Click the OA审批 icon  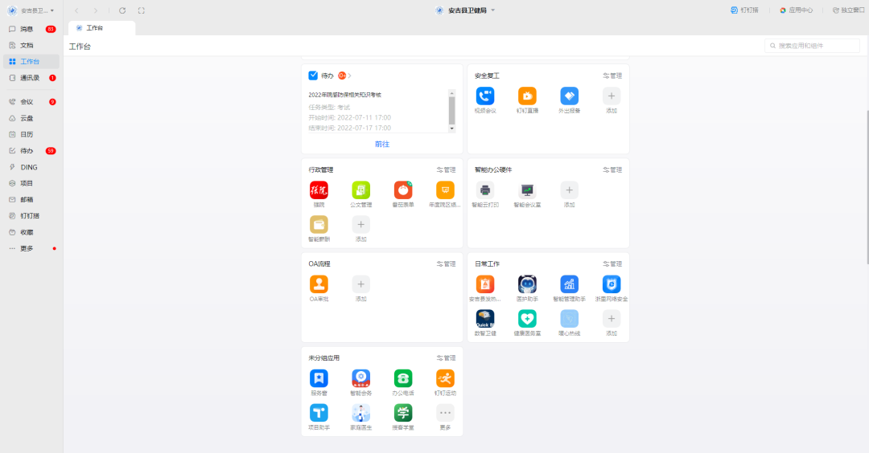(x=319, y=284)
